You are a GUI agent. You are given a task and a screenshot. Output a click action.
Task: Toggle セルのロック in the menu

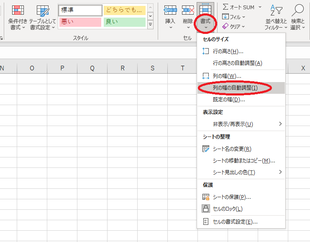click(x=228, y=209)
